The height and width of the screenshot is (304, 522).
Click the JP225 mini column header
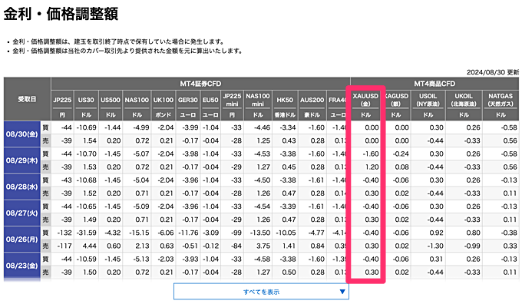click(x=232, y=100)
